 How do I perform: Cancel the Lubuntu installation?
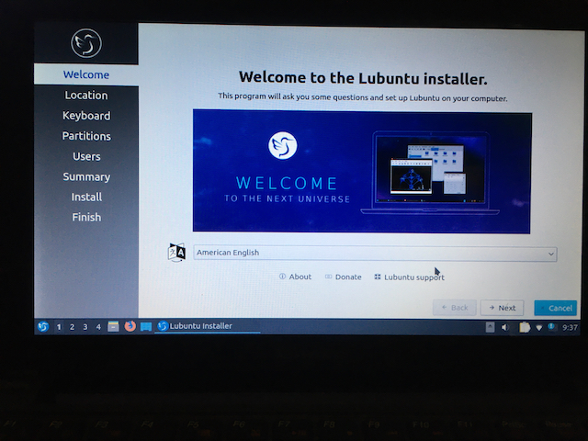(x=555, y=308)
